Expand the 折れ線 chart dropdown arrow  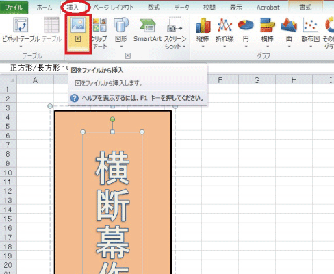tap(224, 47)
